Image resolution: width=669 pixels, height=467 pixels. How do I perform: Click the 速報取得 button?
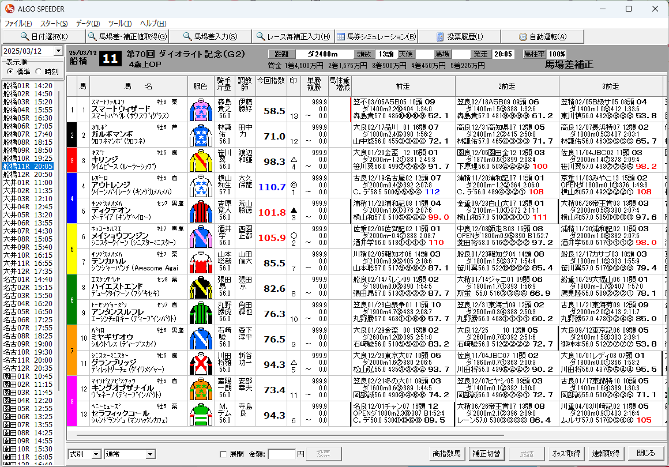click(x=606, y=453)
